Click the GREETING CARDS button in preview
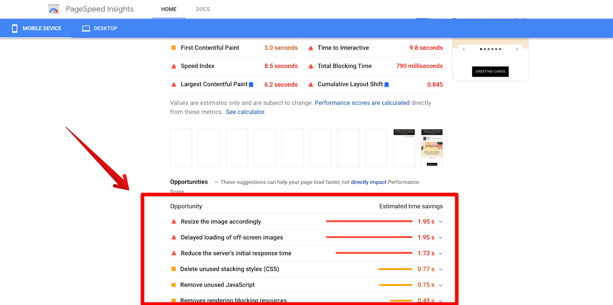The height and width of the screenshot is (305, 613). click(490, 72)
